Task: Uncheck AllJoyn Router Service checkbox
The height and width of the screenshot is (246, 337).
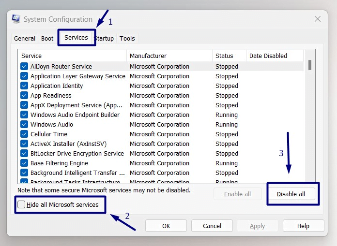Action: click(x=24, y=67)
